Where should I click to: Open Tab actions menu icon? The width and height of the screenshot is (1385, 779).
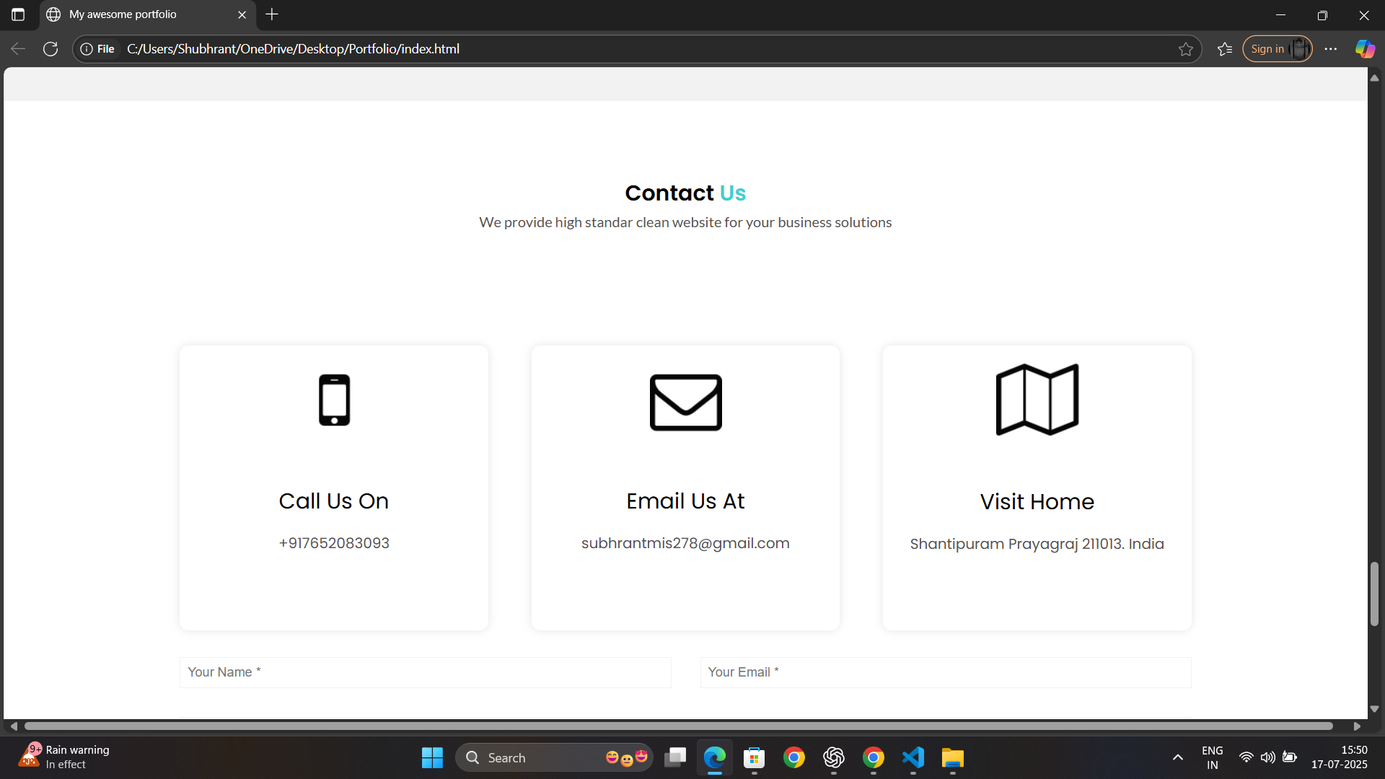click(x=18, y=14)
